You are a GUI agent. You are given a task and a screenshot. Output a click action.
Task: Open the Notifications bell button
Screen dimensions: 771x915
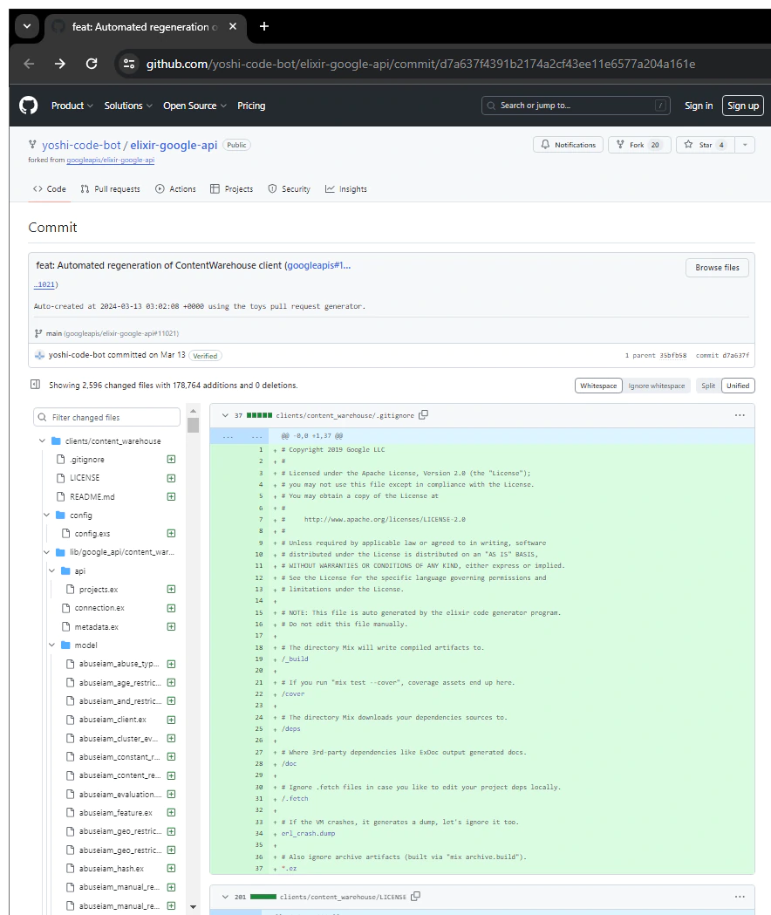point(568,145)
